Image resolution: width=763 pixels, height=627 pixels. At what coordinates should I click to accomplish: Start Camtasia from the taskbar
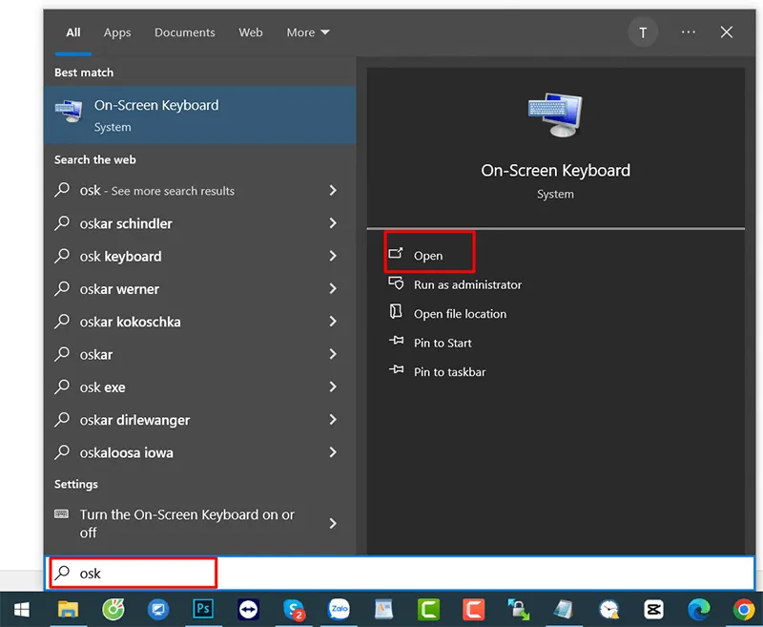tap(429, 609)
